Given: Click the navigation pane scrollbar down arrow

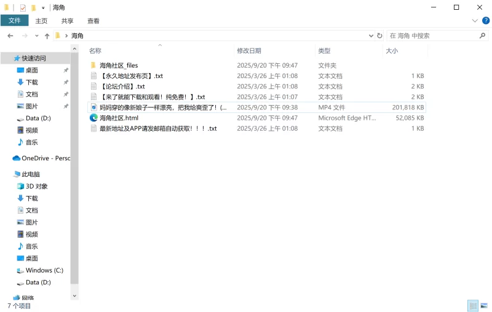Looking at the screenshot, I should click(x=74, y=295).
